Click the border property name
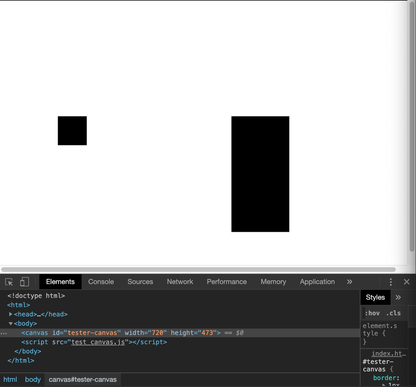The height and width of the screenshot is (387, 416). 384,378
